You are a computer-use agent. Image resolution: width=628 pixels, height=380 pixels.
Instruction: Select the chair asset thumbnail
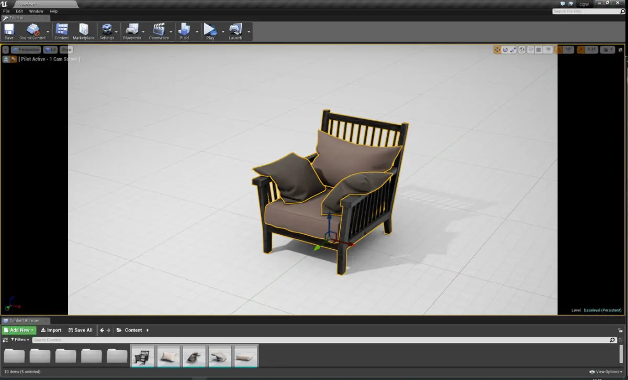pyautogui.click(x=143, y=356)
